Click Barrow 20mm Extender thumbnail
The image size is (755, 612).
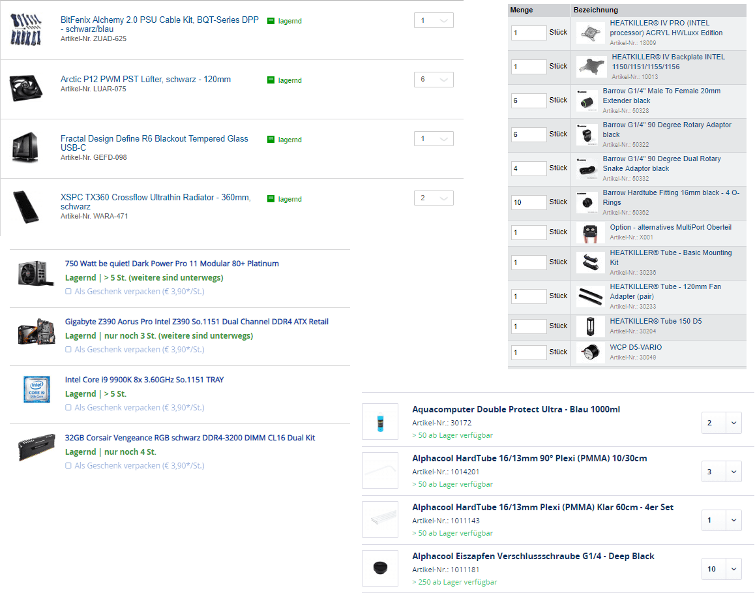tap(587, 100)
